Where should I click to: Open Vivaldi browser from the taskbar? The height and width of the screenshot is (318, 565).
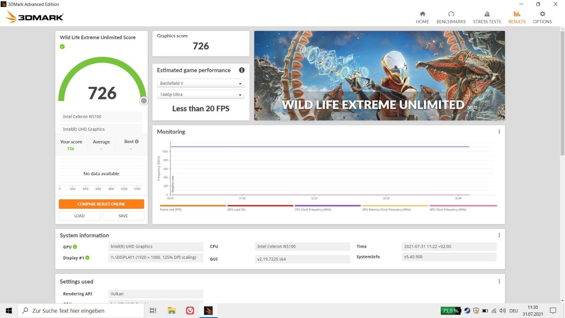[190, 310]
